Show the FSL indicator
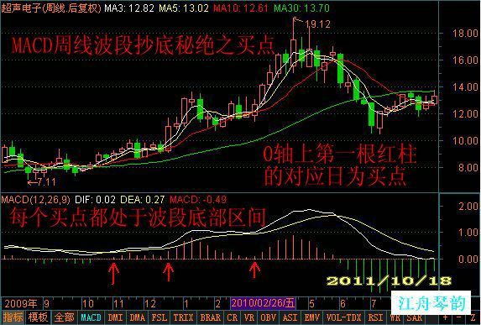The width and height of the screenshot is (481, 325). [159, 317]
